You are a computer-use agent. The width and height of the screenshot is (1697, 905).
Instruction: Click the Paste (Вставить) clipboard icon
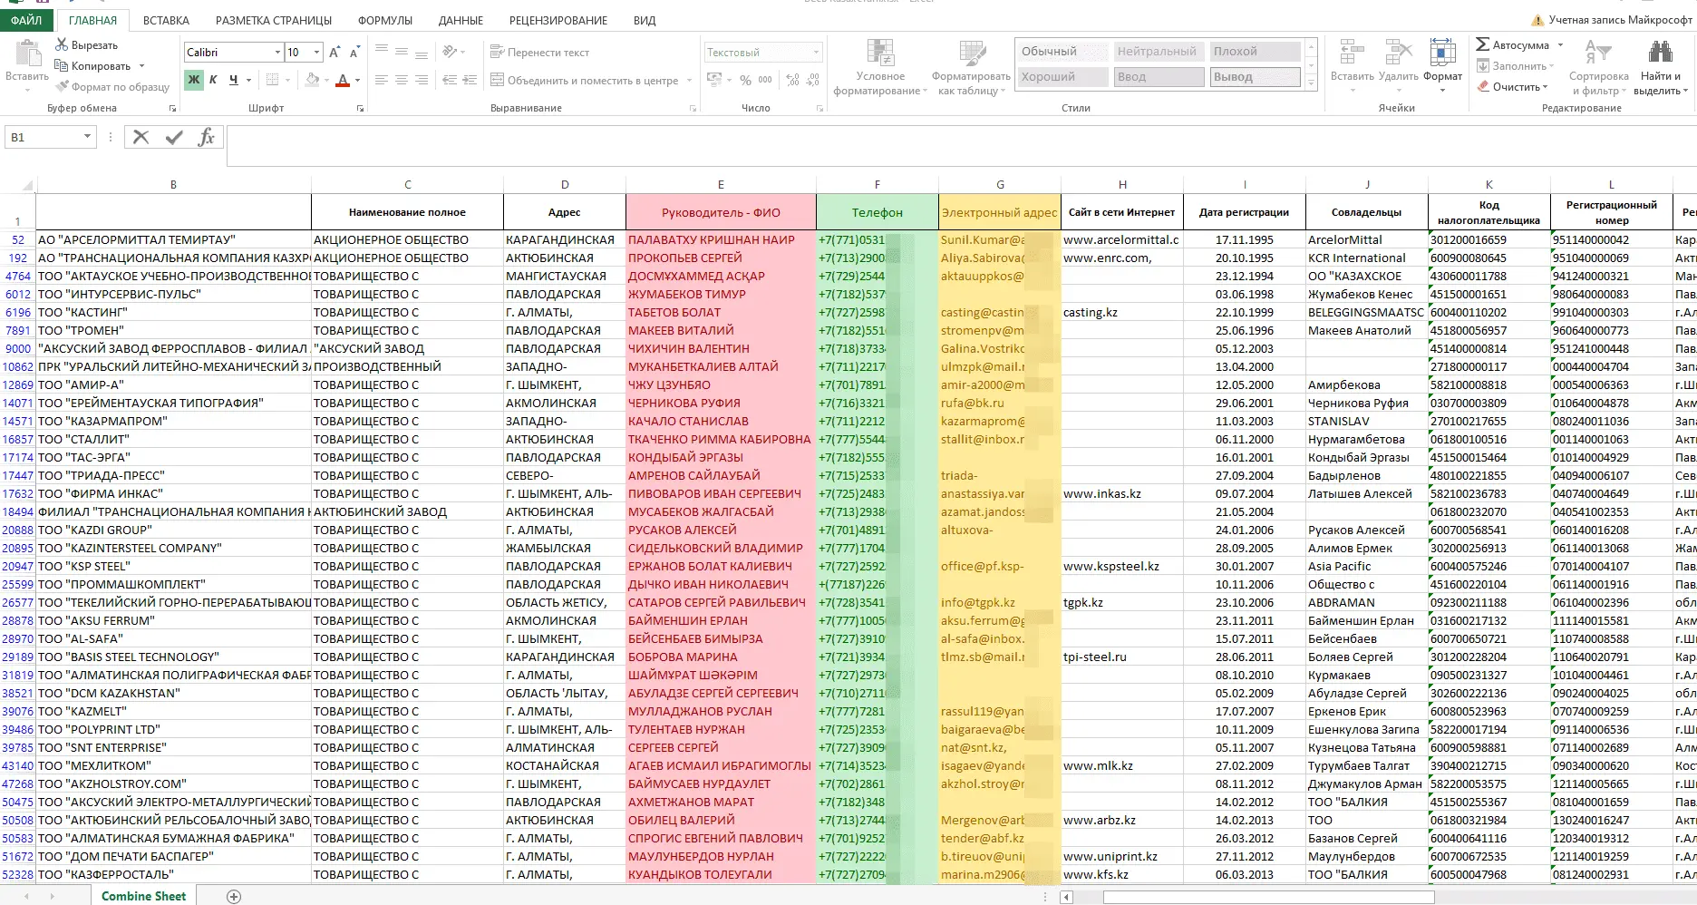[27, 54]
